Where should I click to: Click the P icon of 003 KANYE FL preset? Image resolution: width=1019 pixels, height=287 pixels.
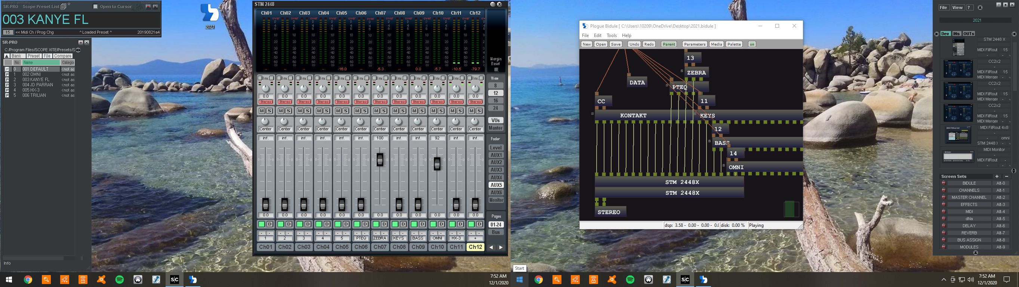[7, 80]
